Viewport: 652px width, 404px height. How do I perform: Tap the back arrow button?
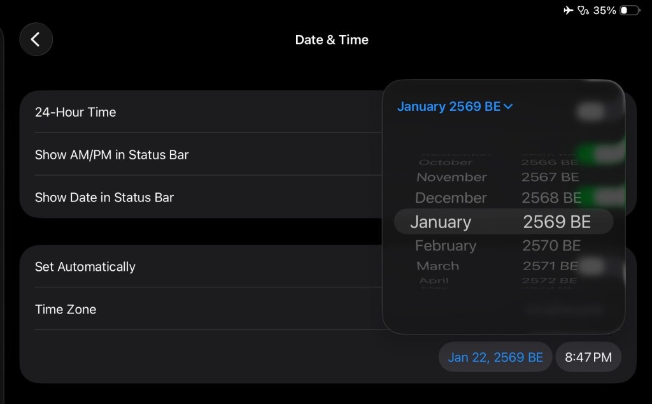pyautogui.click(x=36, y=40)
